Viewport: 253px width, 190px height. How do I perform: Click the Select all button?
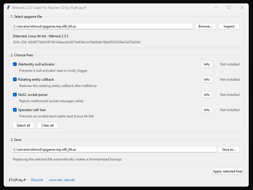pyautogui.click(x=23, y=125)
